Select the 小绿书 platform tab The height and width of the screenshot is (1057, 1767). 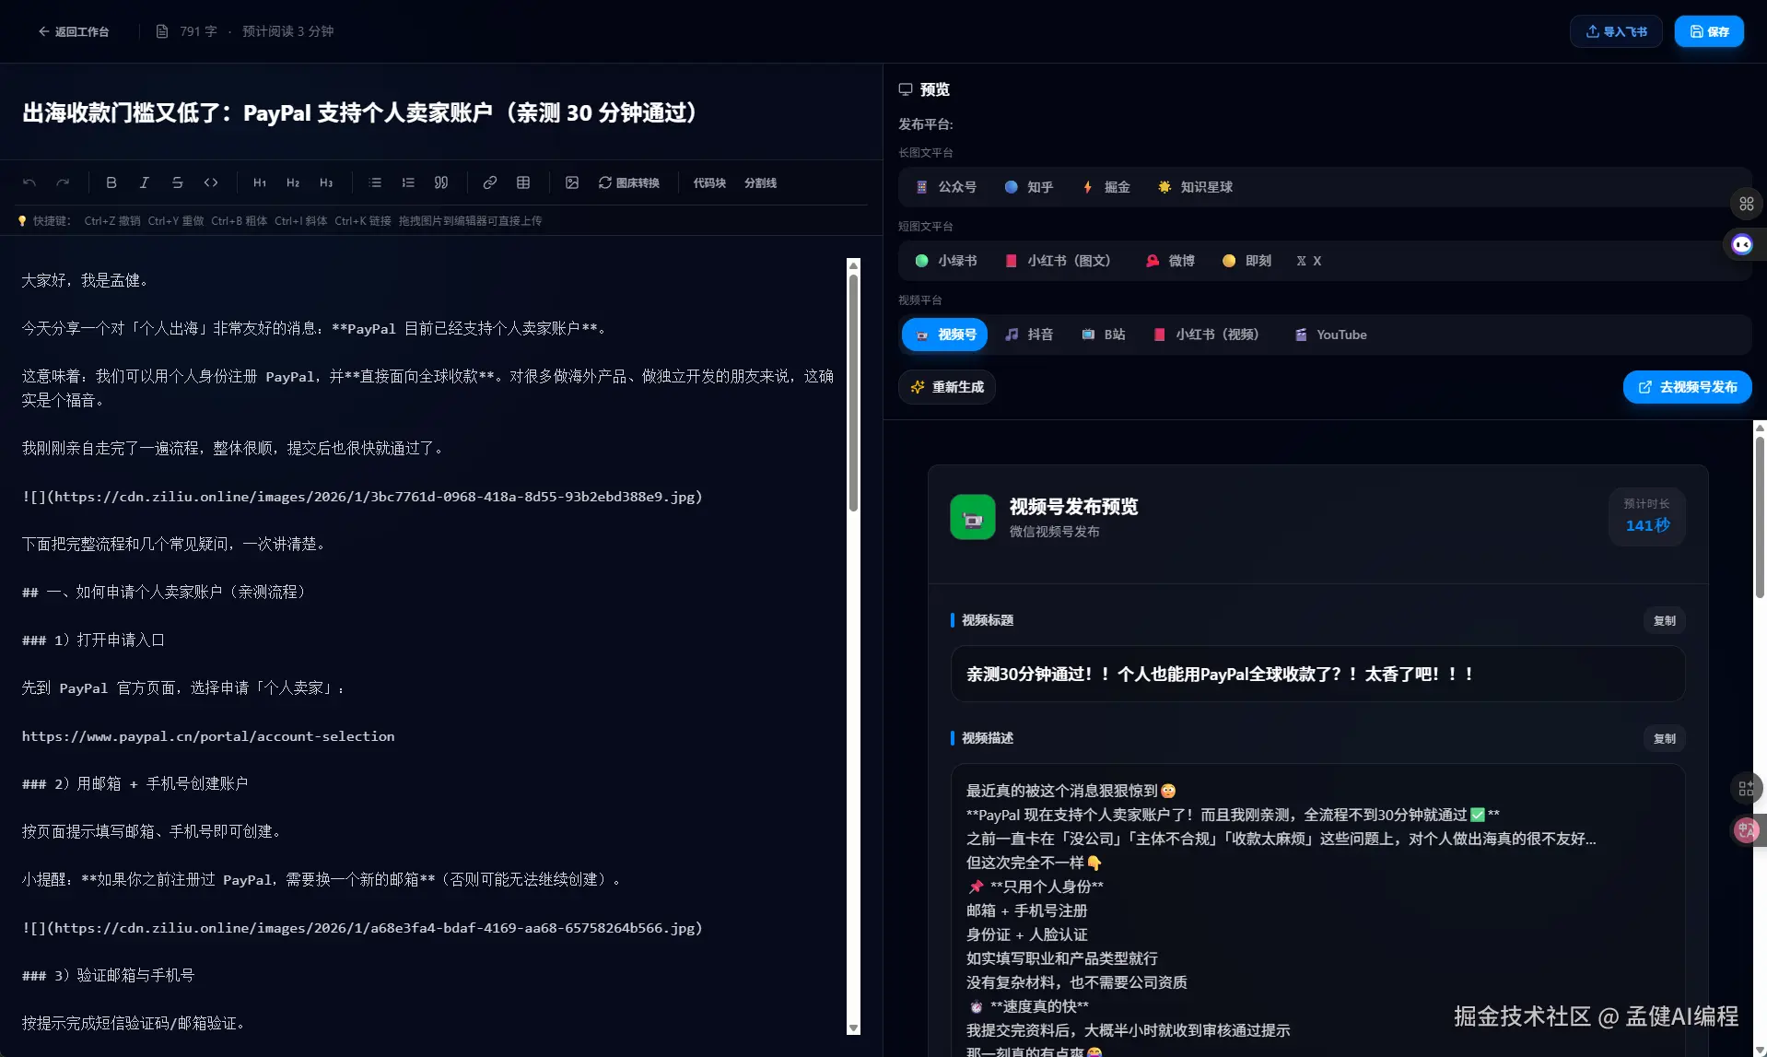click(946, 261)
